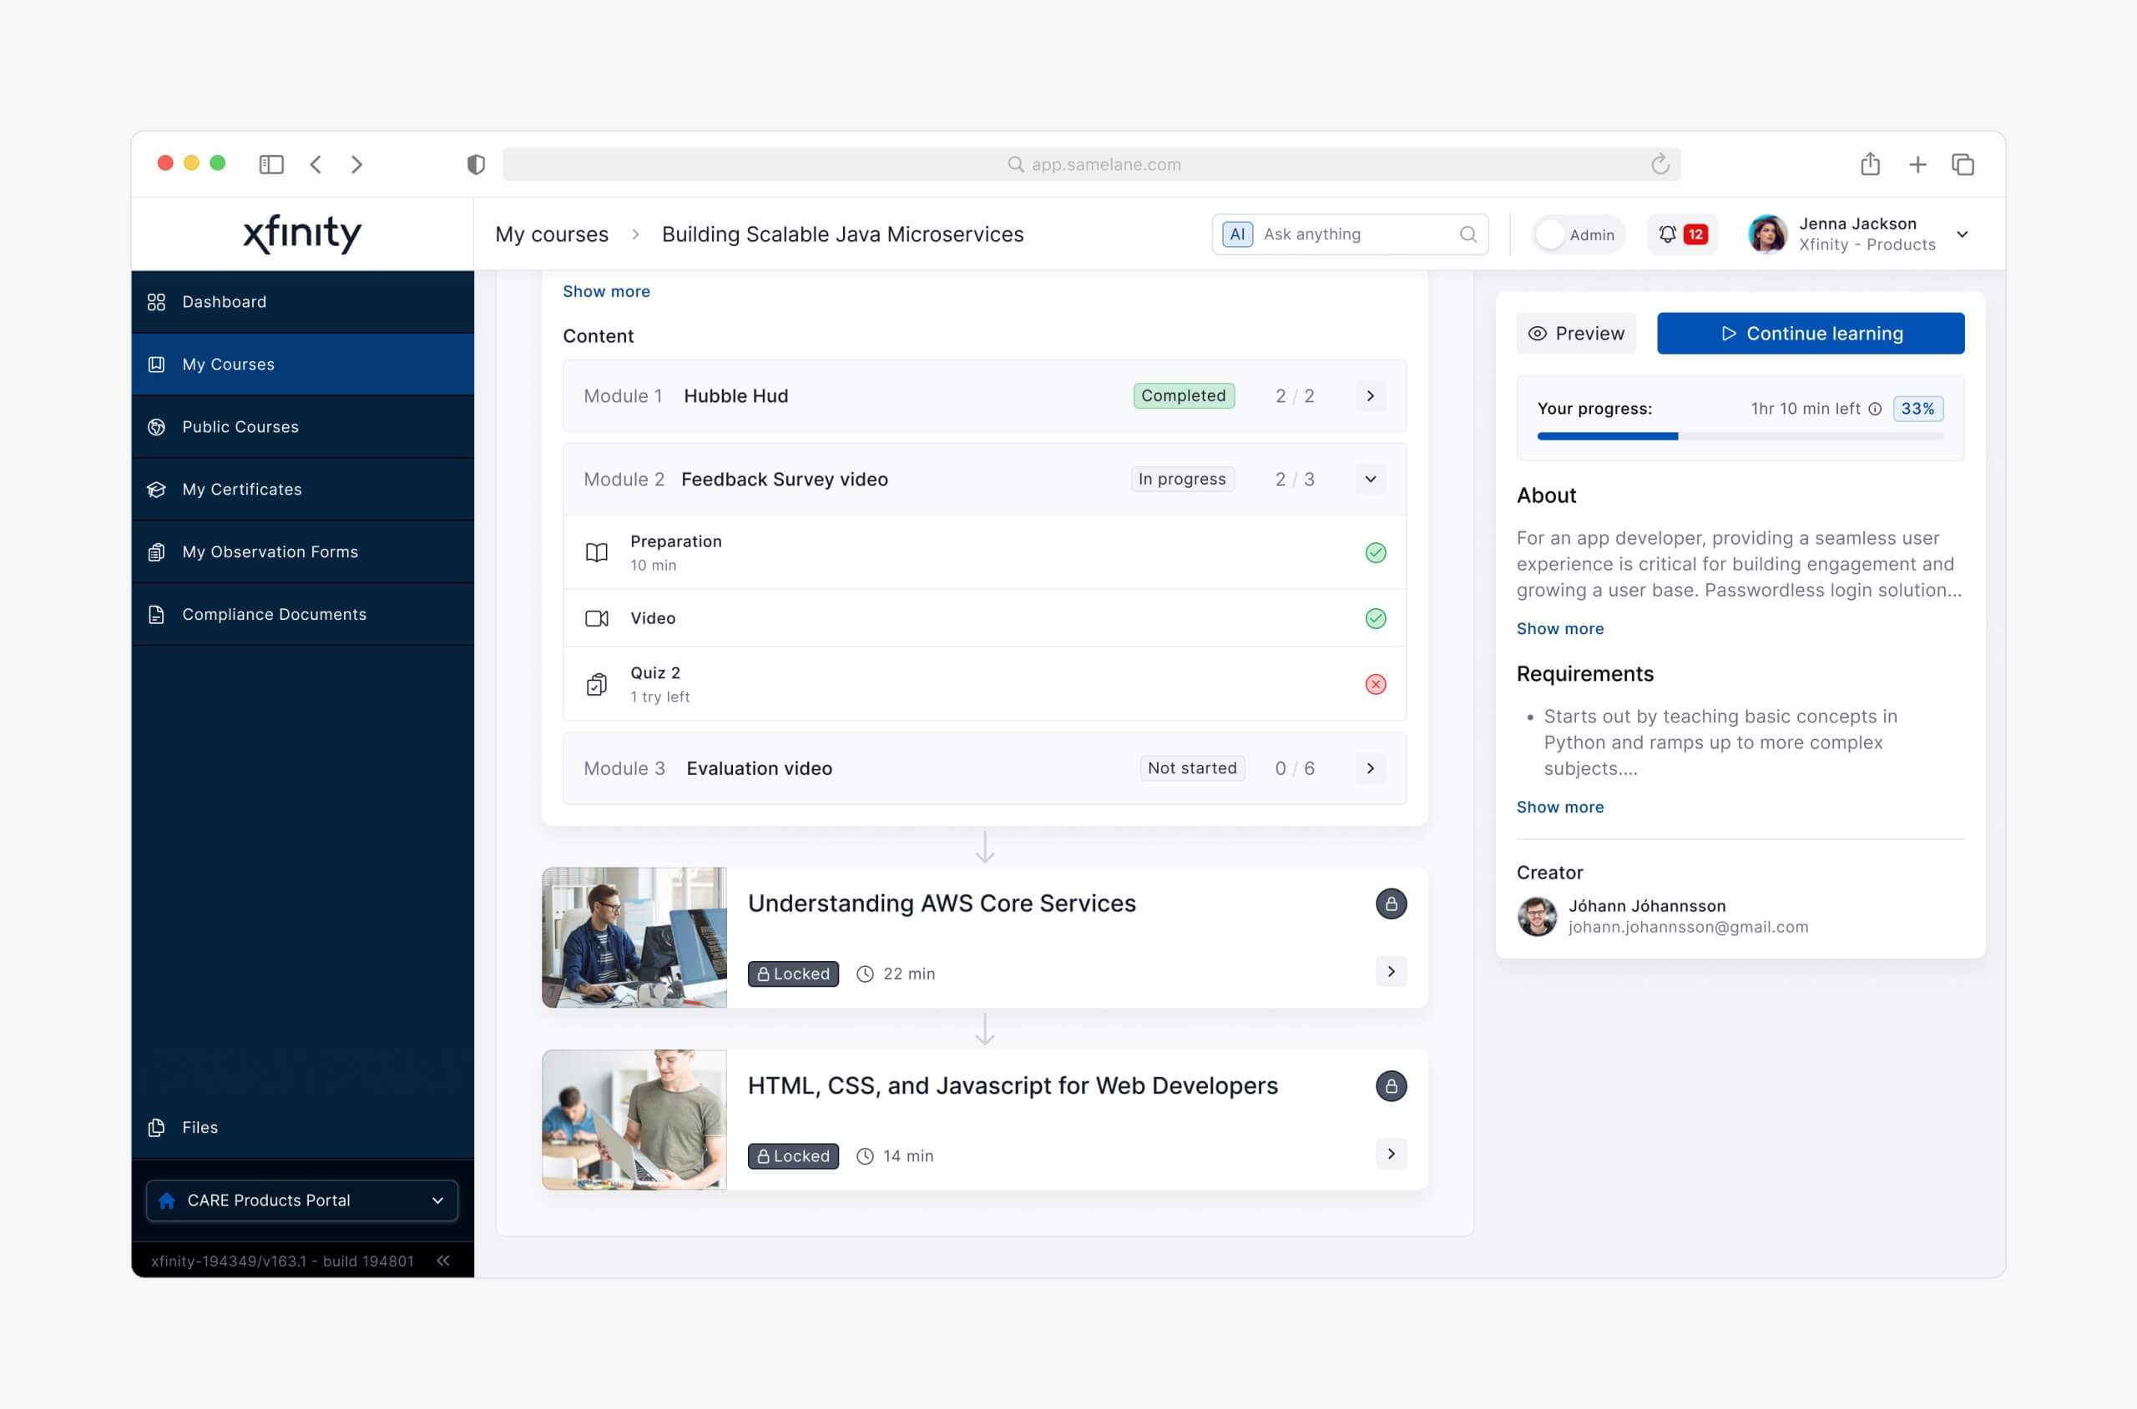Toggle the Admin switch
This screenshot has height=1409, width=2137.
1578,234
